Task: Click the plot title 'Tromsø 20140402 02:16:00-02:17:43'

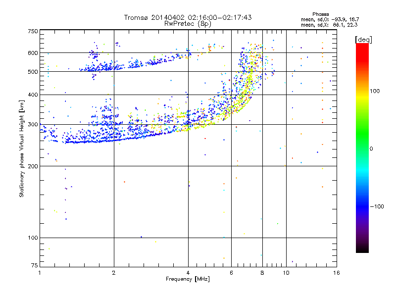Action: point(188,17)
